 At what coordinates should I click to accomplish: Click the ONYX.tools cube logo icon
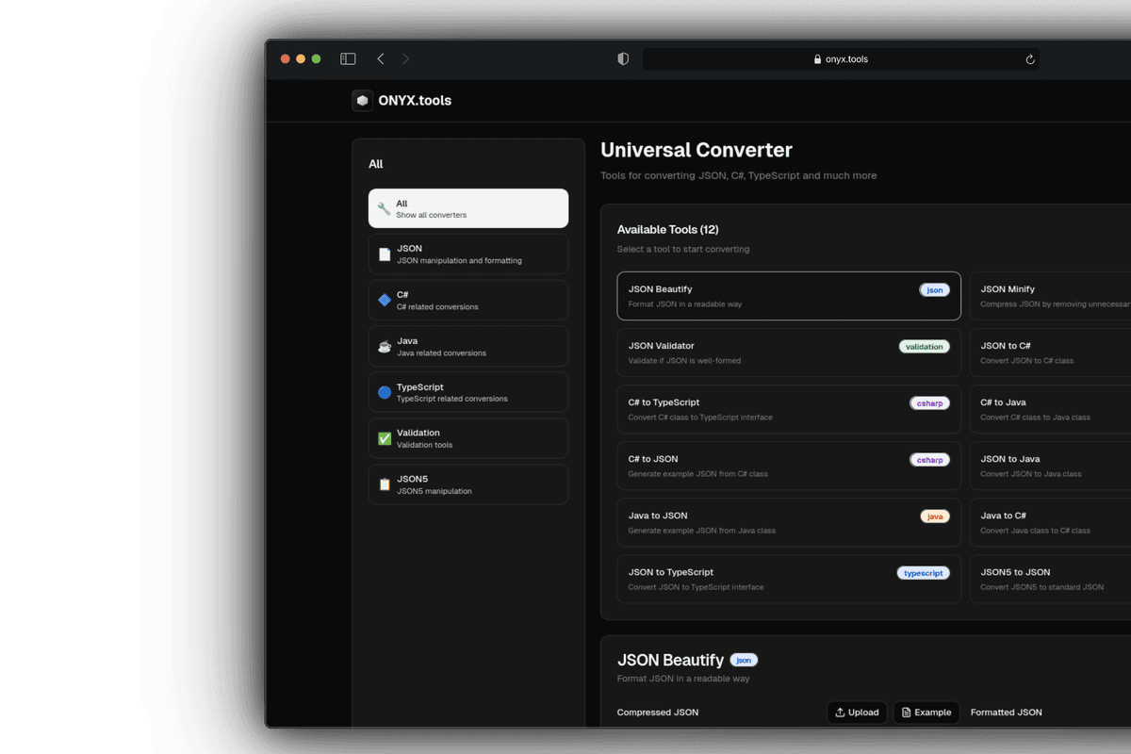(362, 101)
